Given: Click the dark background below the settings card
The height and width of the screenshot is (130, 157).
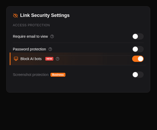Looking at the screenshot, I should click(x=78, y=112).
